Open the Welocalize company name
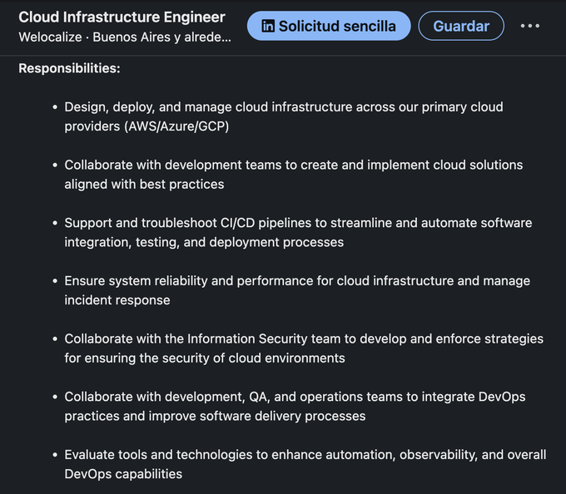566x494 pixels. pos(50,37)
